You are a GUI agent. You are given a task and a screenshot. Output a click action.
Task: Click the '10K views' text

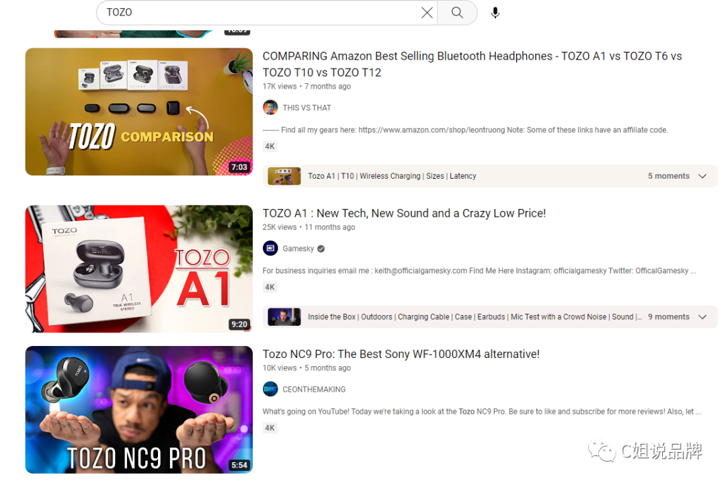point(280,368)
